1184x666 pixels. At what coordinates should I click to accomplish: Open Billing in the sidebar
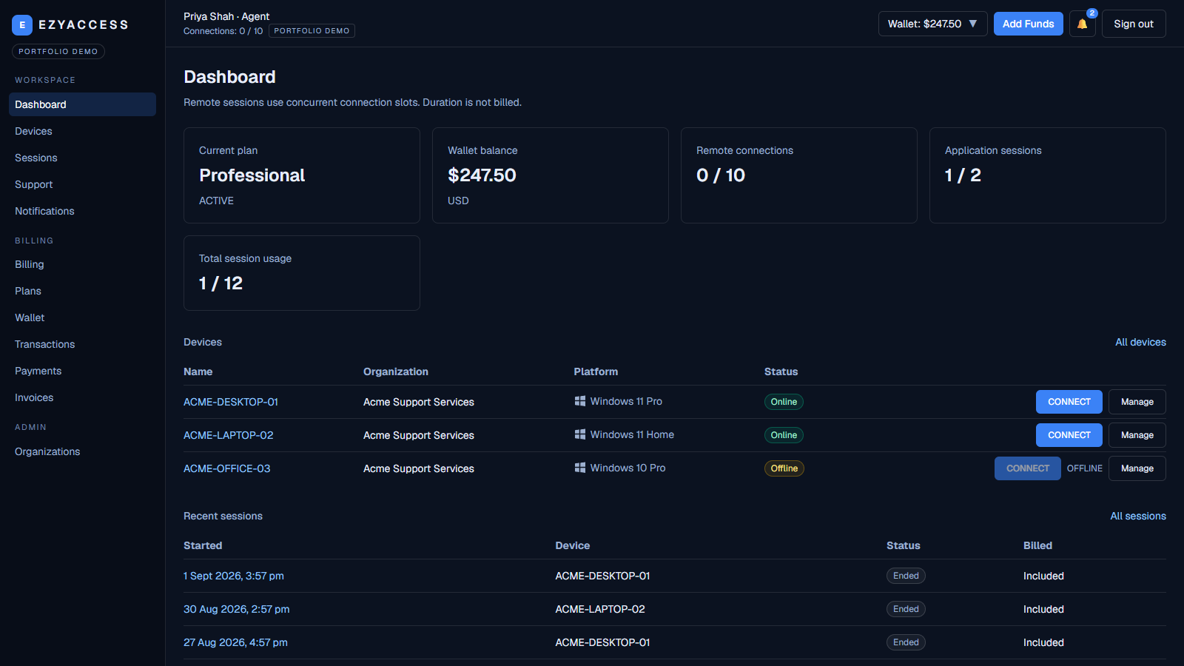[82, 264]
